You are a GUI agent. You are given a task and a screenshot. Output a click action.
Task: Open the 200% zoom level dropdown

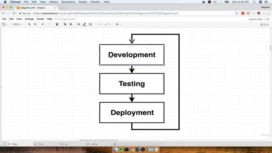point(18,25)
